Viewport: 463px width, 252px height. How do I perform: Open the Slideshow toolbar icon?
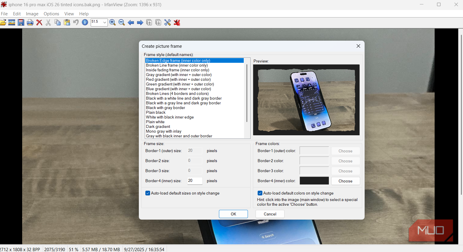[x=12, y=22]
